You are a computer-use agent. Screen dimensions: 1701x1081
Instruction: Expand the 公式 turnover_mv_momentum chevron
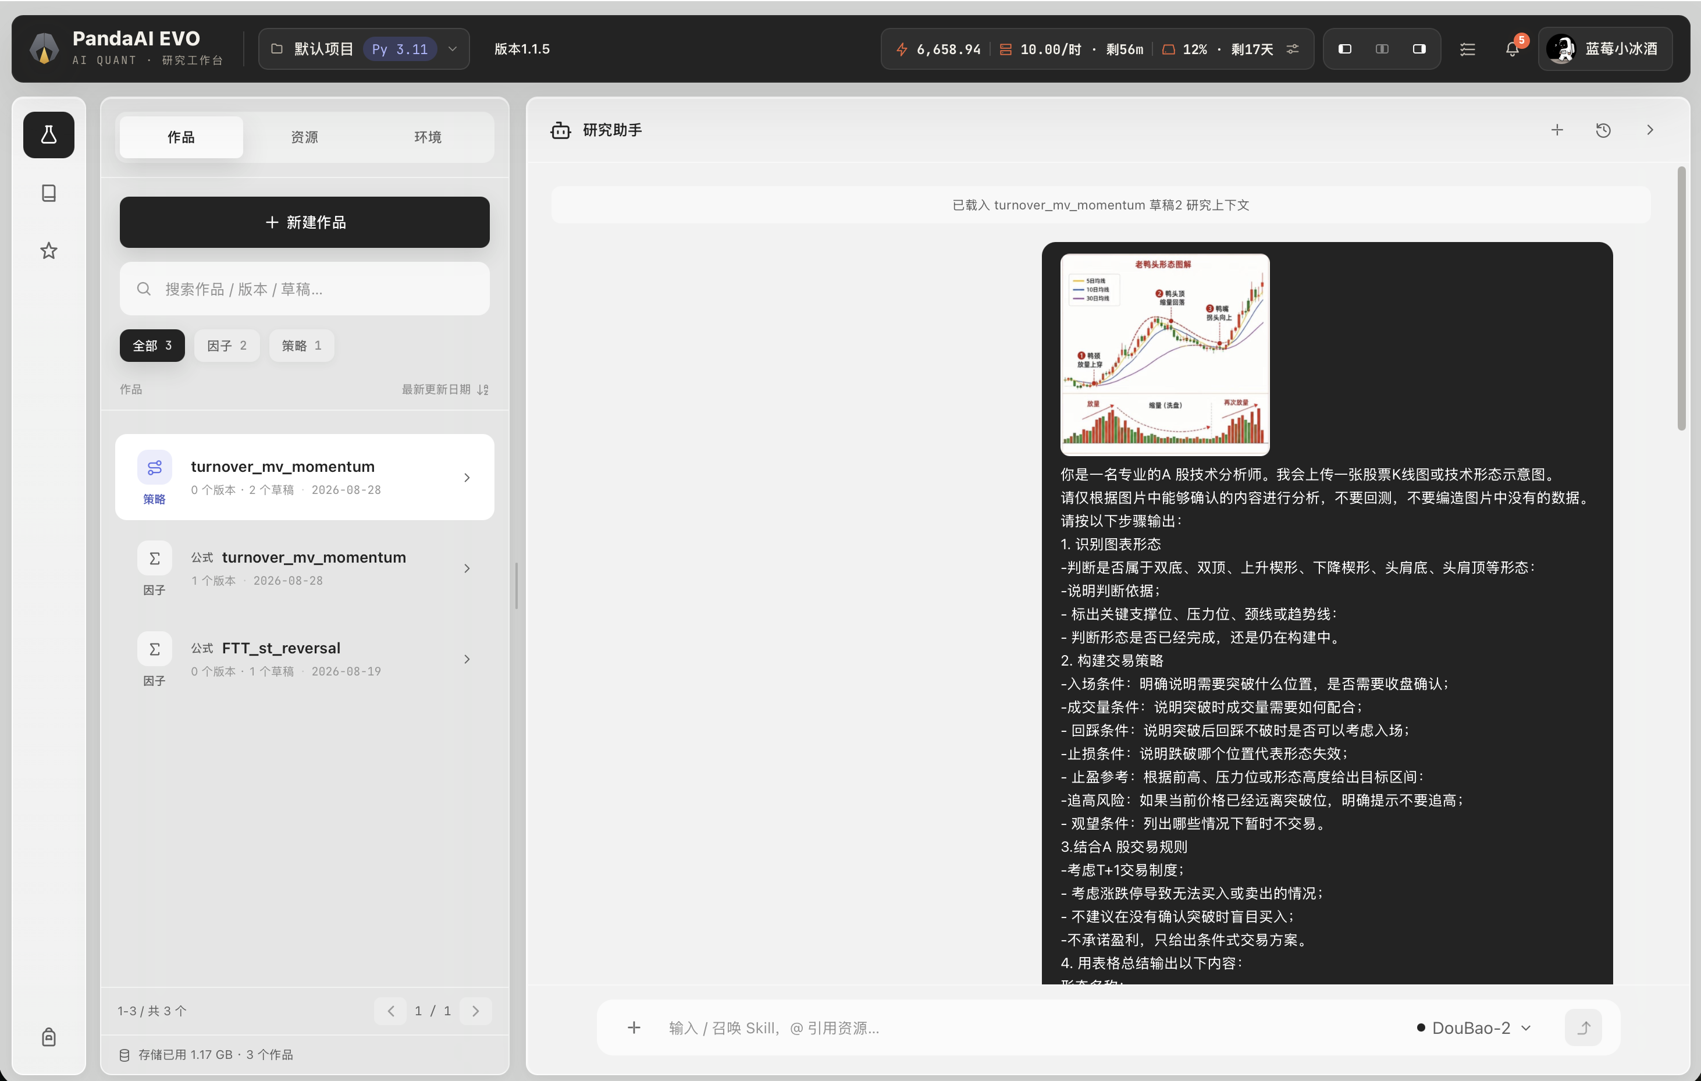[x=467, y=569]
